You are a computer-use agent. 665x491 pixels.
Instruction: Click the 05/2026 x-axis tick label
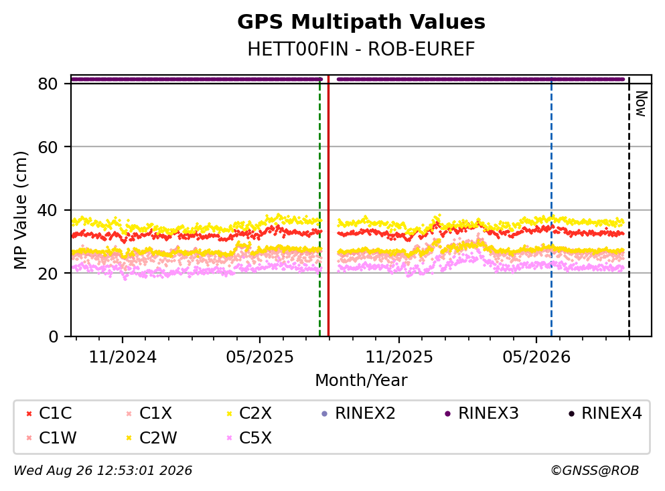click(536, 357)
